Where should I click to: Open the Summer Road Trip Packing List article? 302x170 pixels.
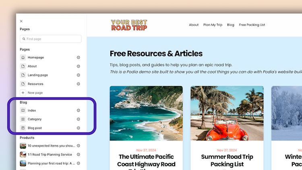pos(227,160)
